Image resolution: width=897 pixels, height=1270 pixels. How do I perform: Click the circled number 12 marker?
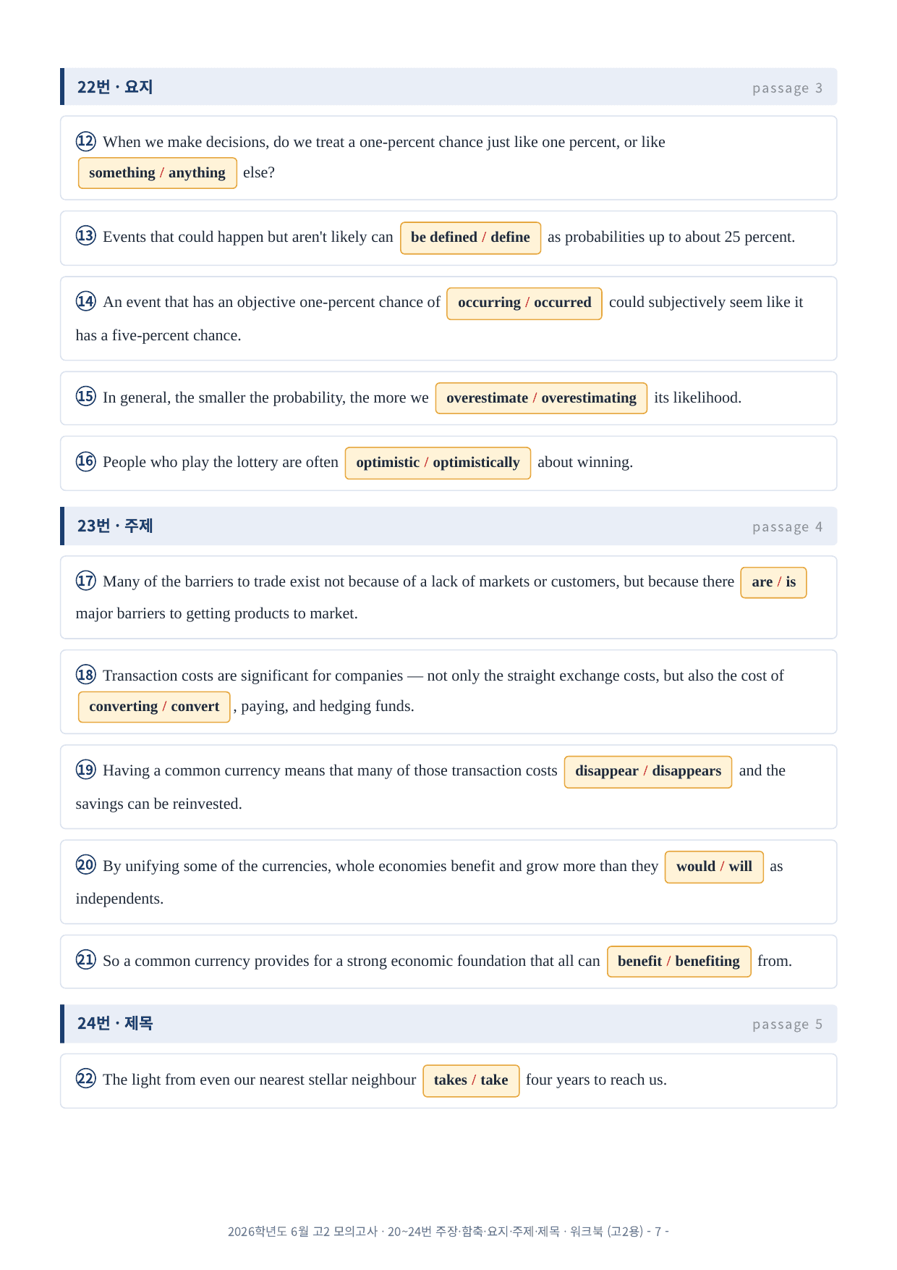(x=85, y=141)
